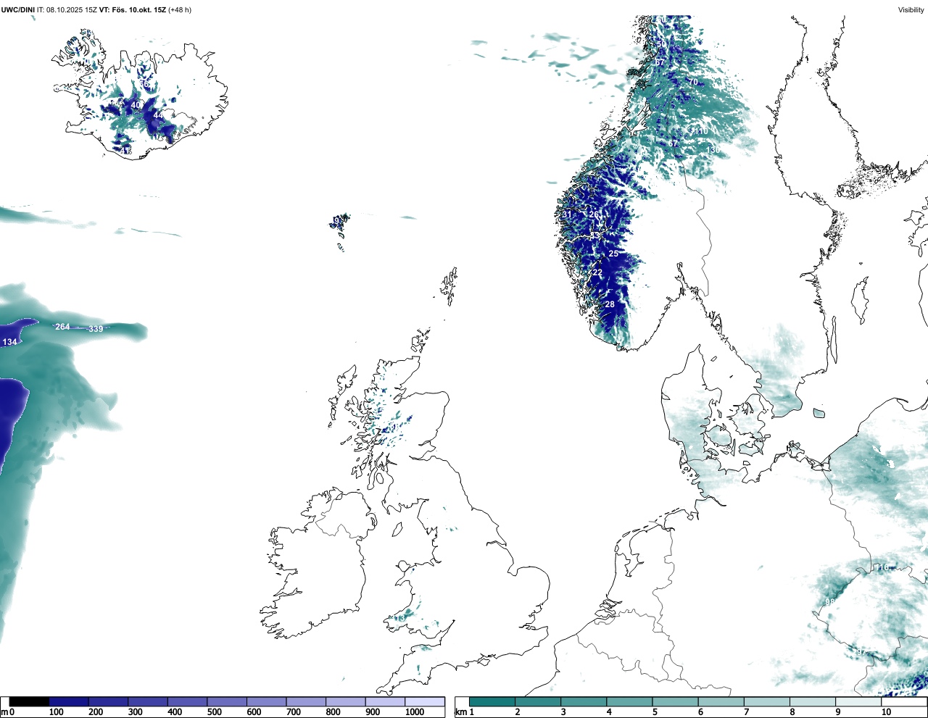Viewport: 928px width, 718px height.
Task: Click the '8' tick on the km legend
Action: pos(792,712)
